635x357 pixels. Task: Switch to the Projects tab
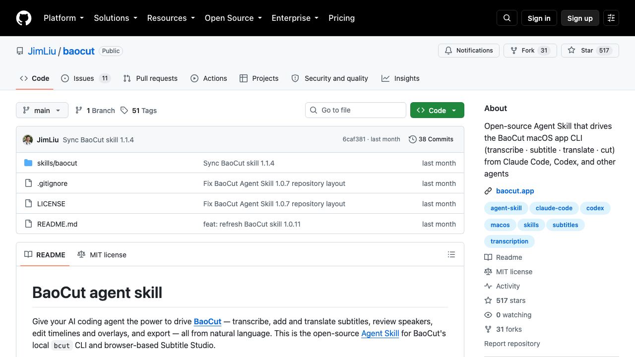point(259,78)
